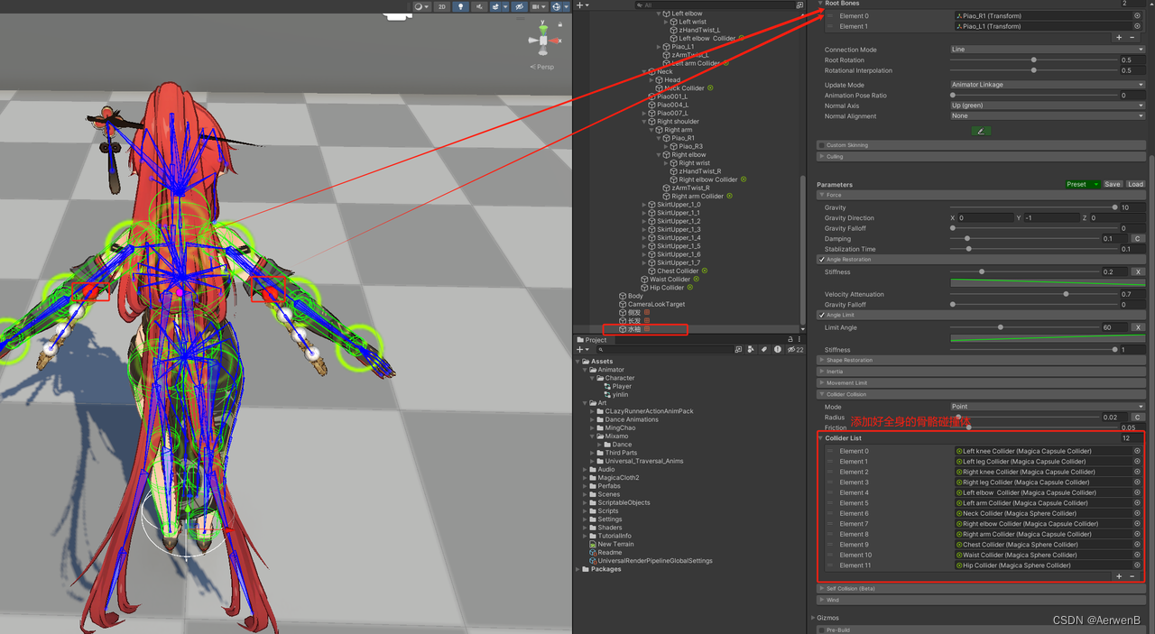Open scene camera settings icon
1155x634 pixels.
coord(537,6)
